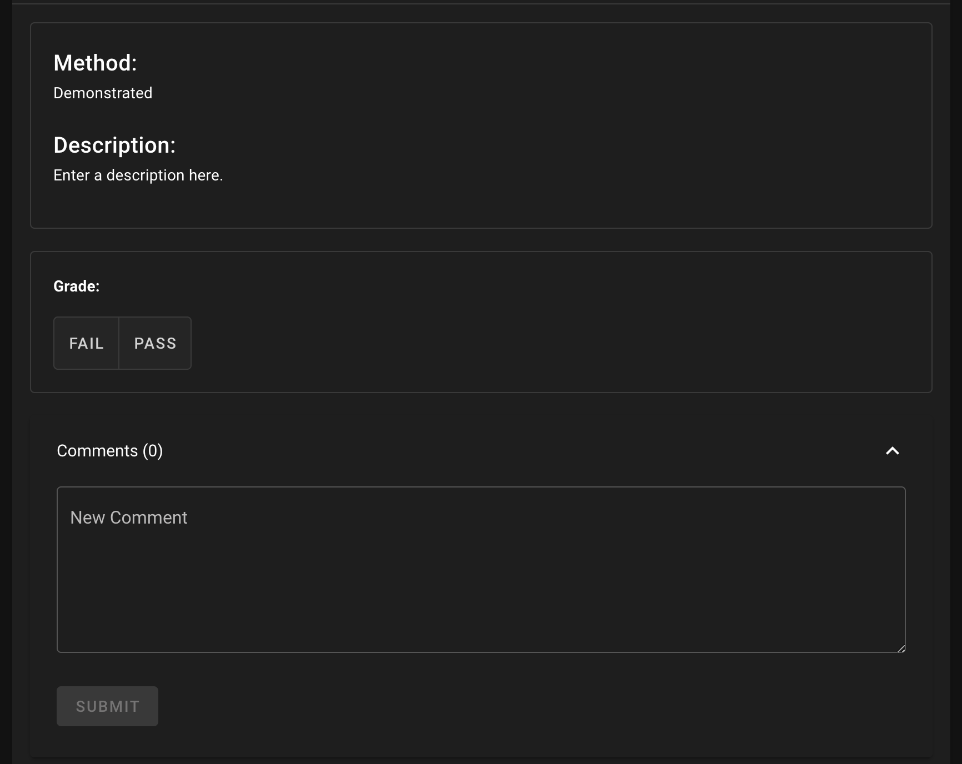
Task: Select the PASS grade option
Action: point(156,343)
